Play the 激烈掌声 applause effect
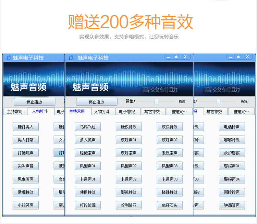 170,153
